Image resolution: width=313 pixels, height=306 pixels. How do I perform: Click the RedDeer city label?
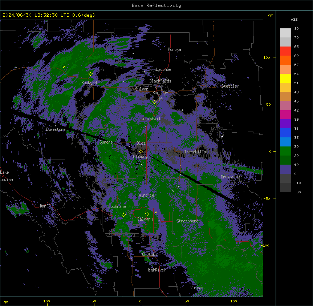pos(160,93)
